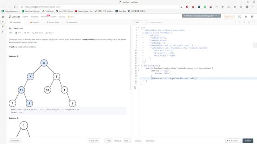Click the browser back arrow
257x144 pixels.
(x=4, y=7)
